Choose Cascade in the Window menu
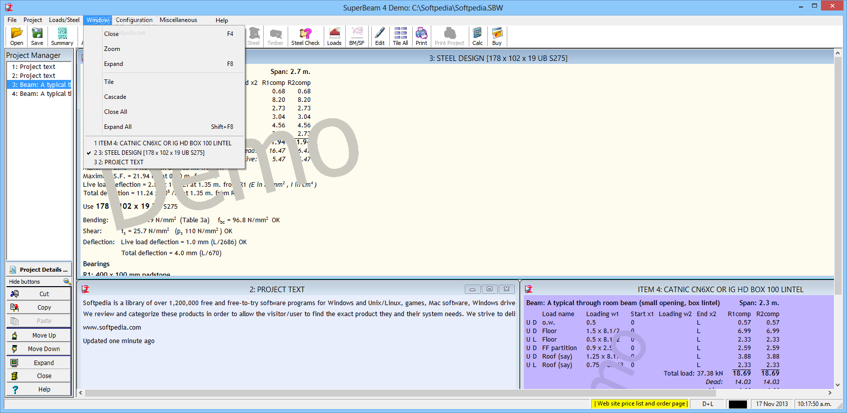This screenshot has height=413, width=847. (164, 97)
